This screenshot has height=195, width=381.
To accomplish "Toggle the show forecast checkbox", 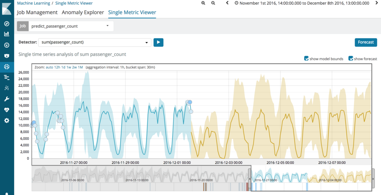I will point(350,58).
